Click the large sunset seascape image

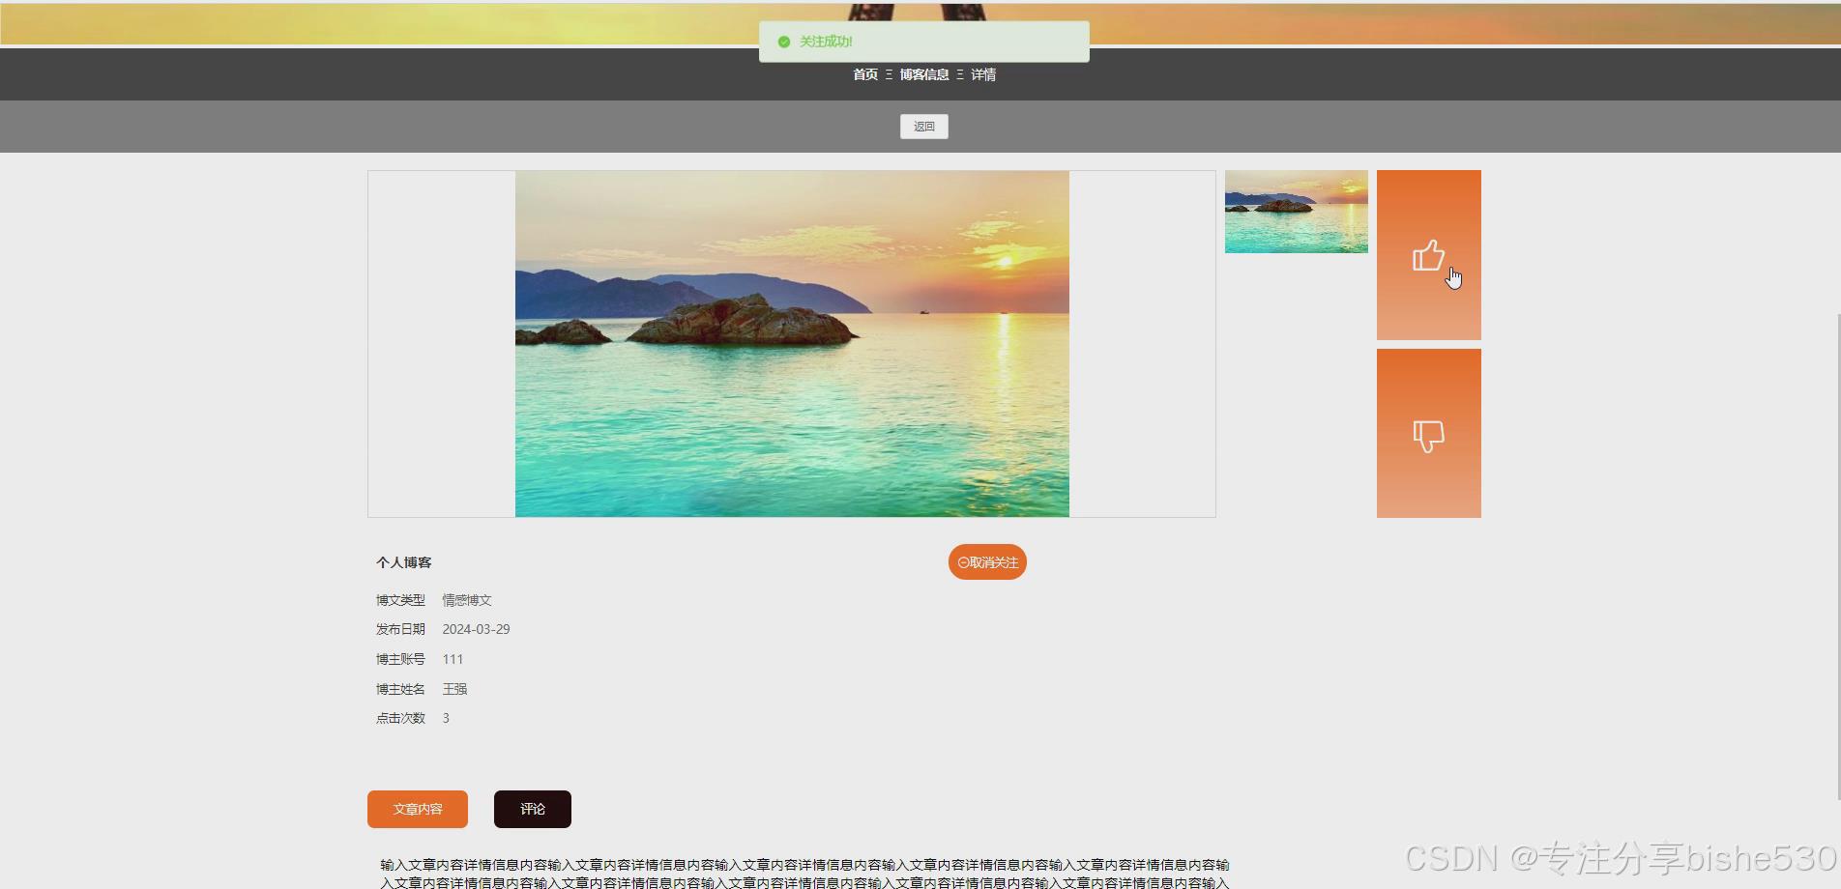click(792, 344)
